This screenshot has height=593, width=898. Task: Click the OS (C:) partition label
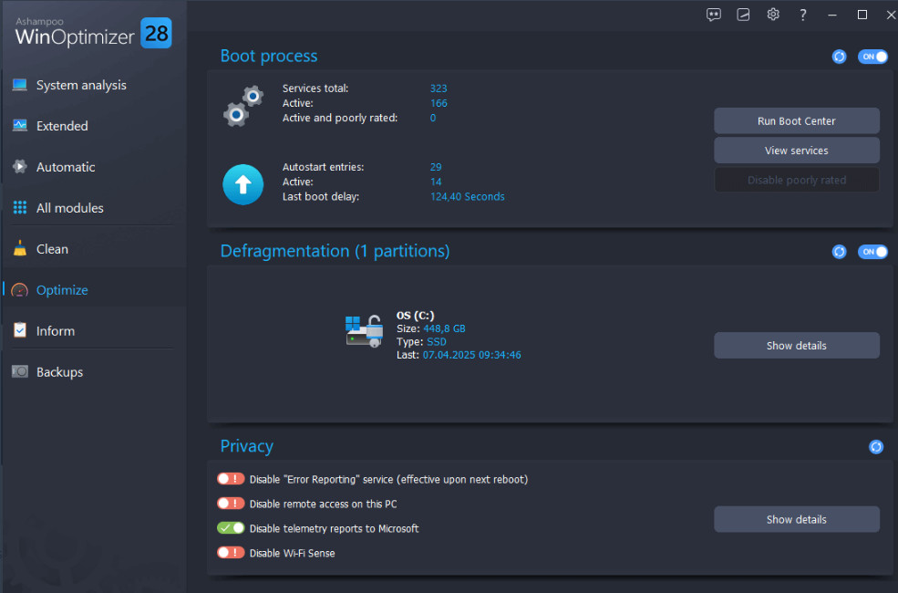[x=415, y=315]
